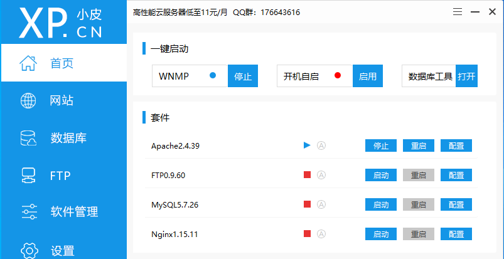Click the 套件 section heading
The image size is (504, 259).
pos(160,118)
